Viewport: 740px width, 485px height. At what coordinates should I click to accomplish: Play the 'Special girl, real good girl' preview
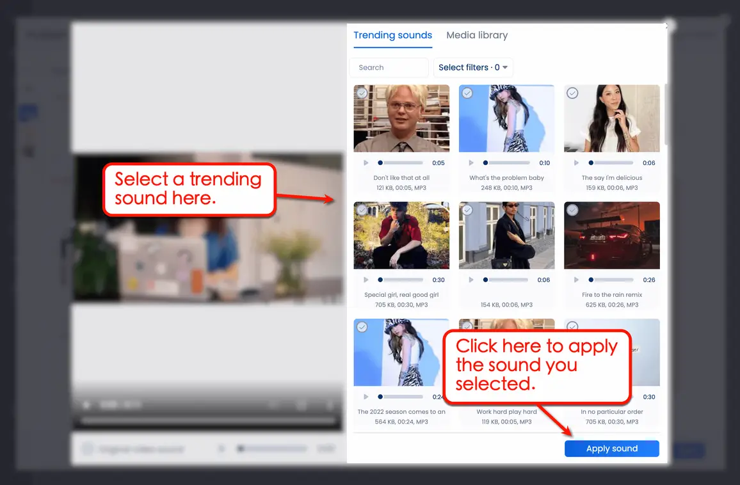[x=366, y=280]
